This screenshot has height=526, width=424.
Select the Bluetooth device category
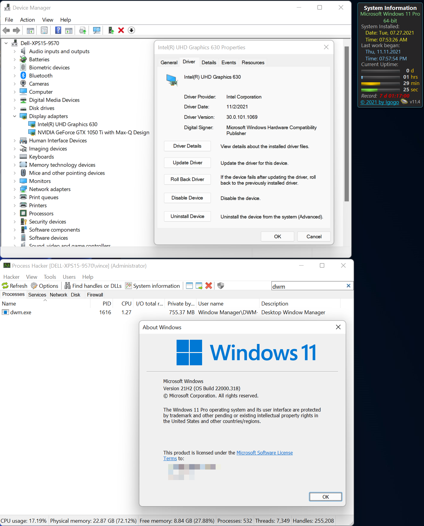point(41,76)
